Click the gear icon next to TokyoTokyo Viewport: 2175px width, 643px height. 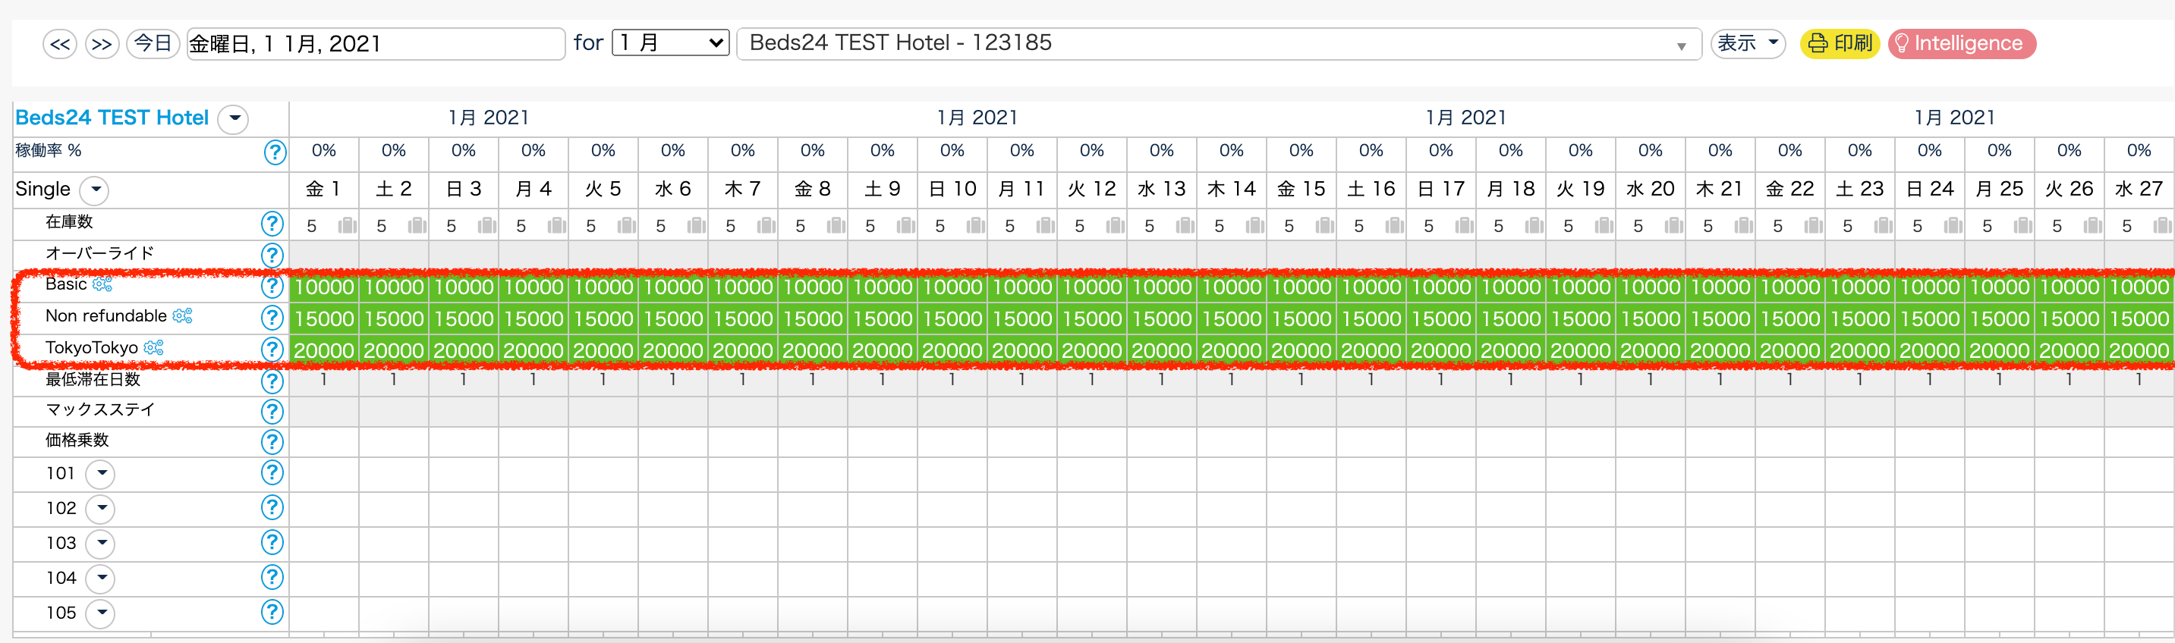(x=153, y=347)
